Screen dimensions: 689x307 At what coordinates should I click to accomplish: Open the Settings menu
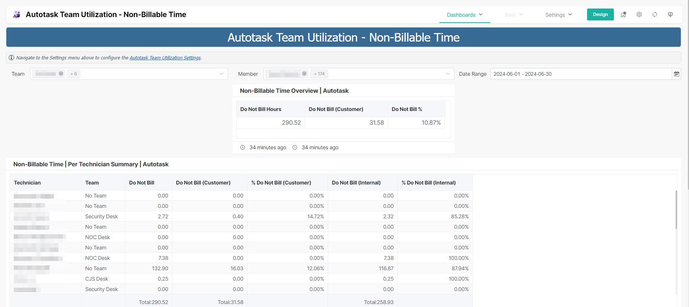click(558, 15)
